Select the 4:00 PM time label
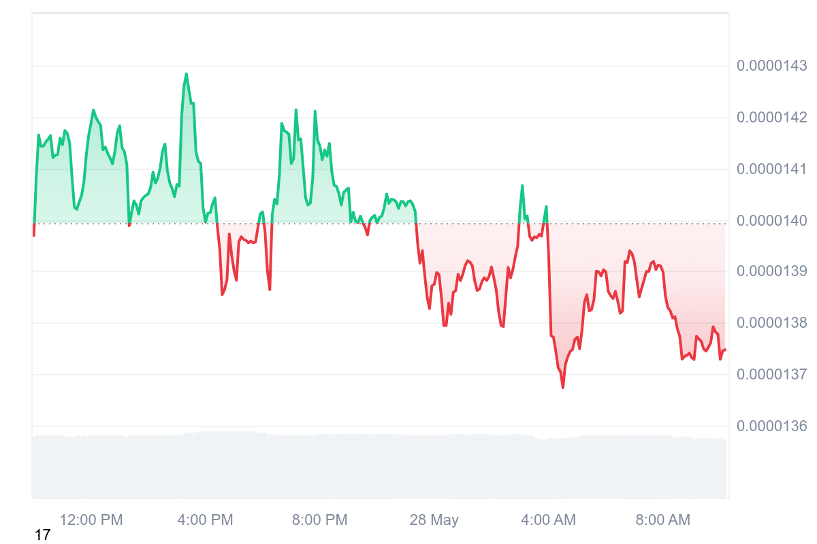 pos(205,520)
